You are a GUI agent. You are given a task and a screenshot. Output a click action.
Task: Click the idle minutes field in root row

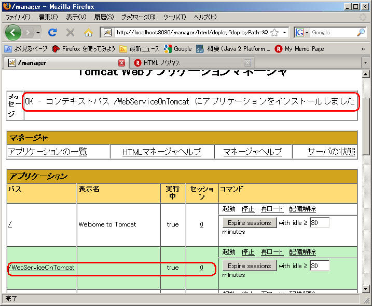[319, 223]
